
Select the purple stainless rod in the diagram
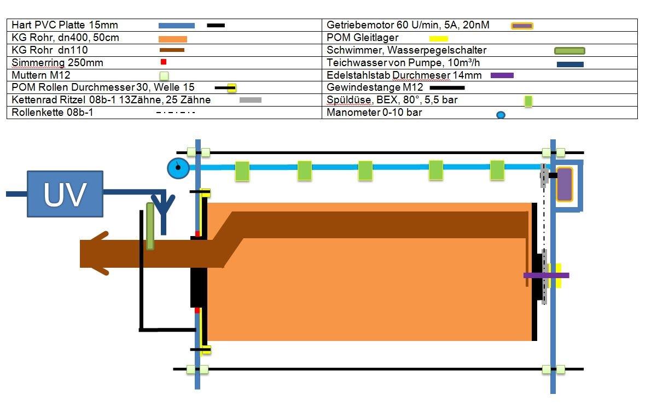click(x=546, y=275)
